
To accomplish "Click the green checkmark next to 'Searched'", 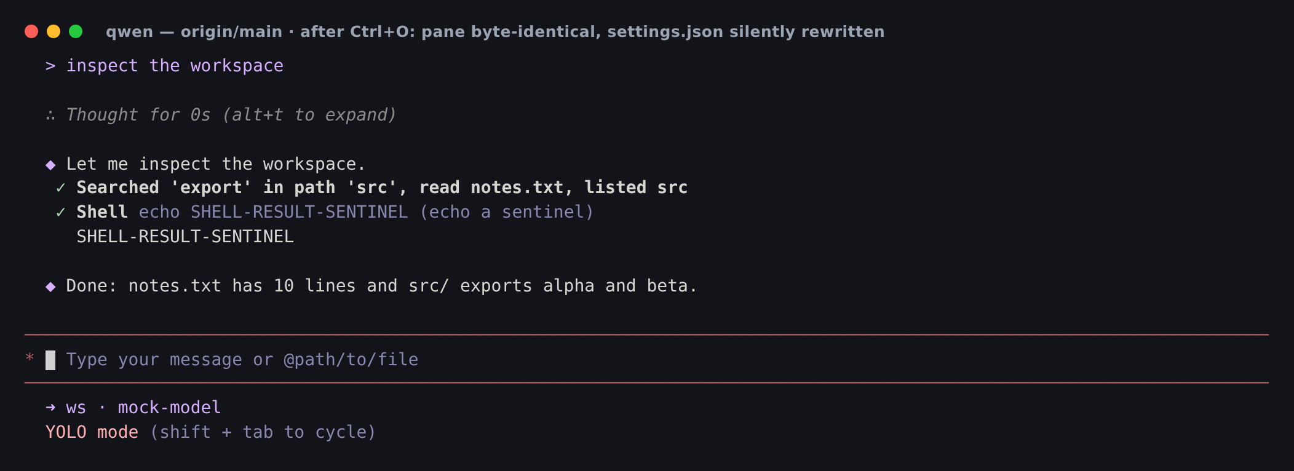I will pyautogui.click(x=61, y=188).
